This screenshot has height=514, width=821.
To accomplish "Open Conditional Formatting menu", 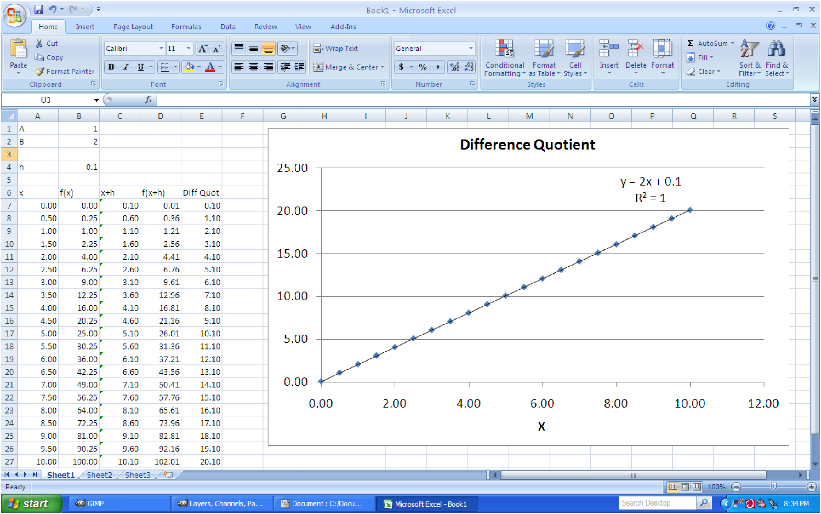I will (x=505, y=58).
